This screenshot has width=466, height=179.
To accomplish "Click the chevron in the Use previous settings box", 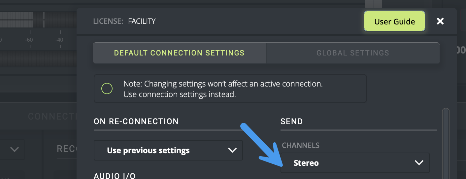I will [232, 150].
